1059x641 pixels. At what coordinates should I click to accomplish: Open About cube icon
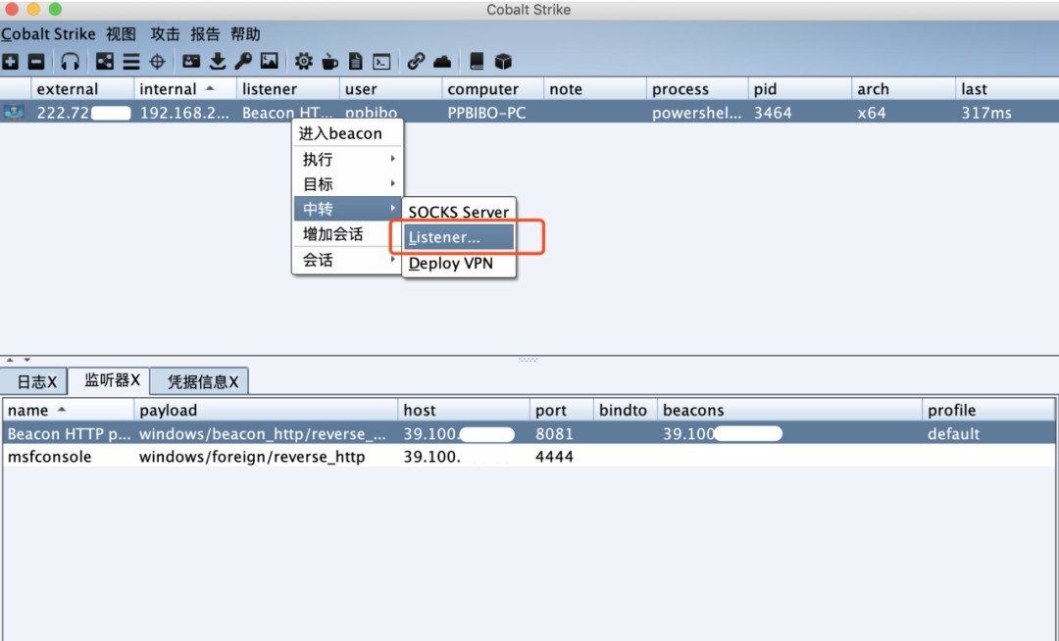(x=503, y=62)
